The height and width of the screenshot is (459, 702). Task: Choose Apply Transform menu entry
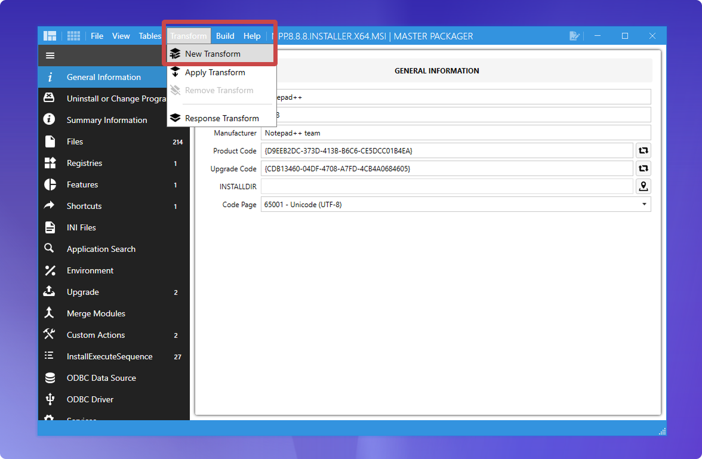point(215,72)
